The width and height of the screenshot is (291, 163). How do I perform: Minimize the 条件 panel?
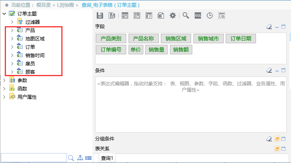click(277, 71)
